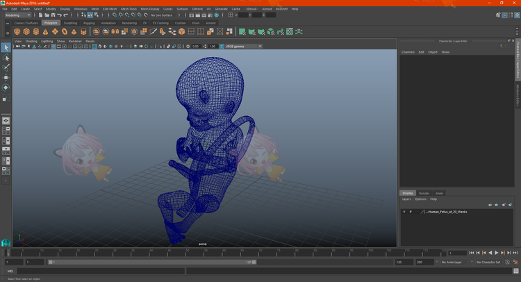Create a polygon sphere from the shelf
Screen dimensions: 521x282
tap(17, 31)
